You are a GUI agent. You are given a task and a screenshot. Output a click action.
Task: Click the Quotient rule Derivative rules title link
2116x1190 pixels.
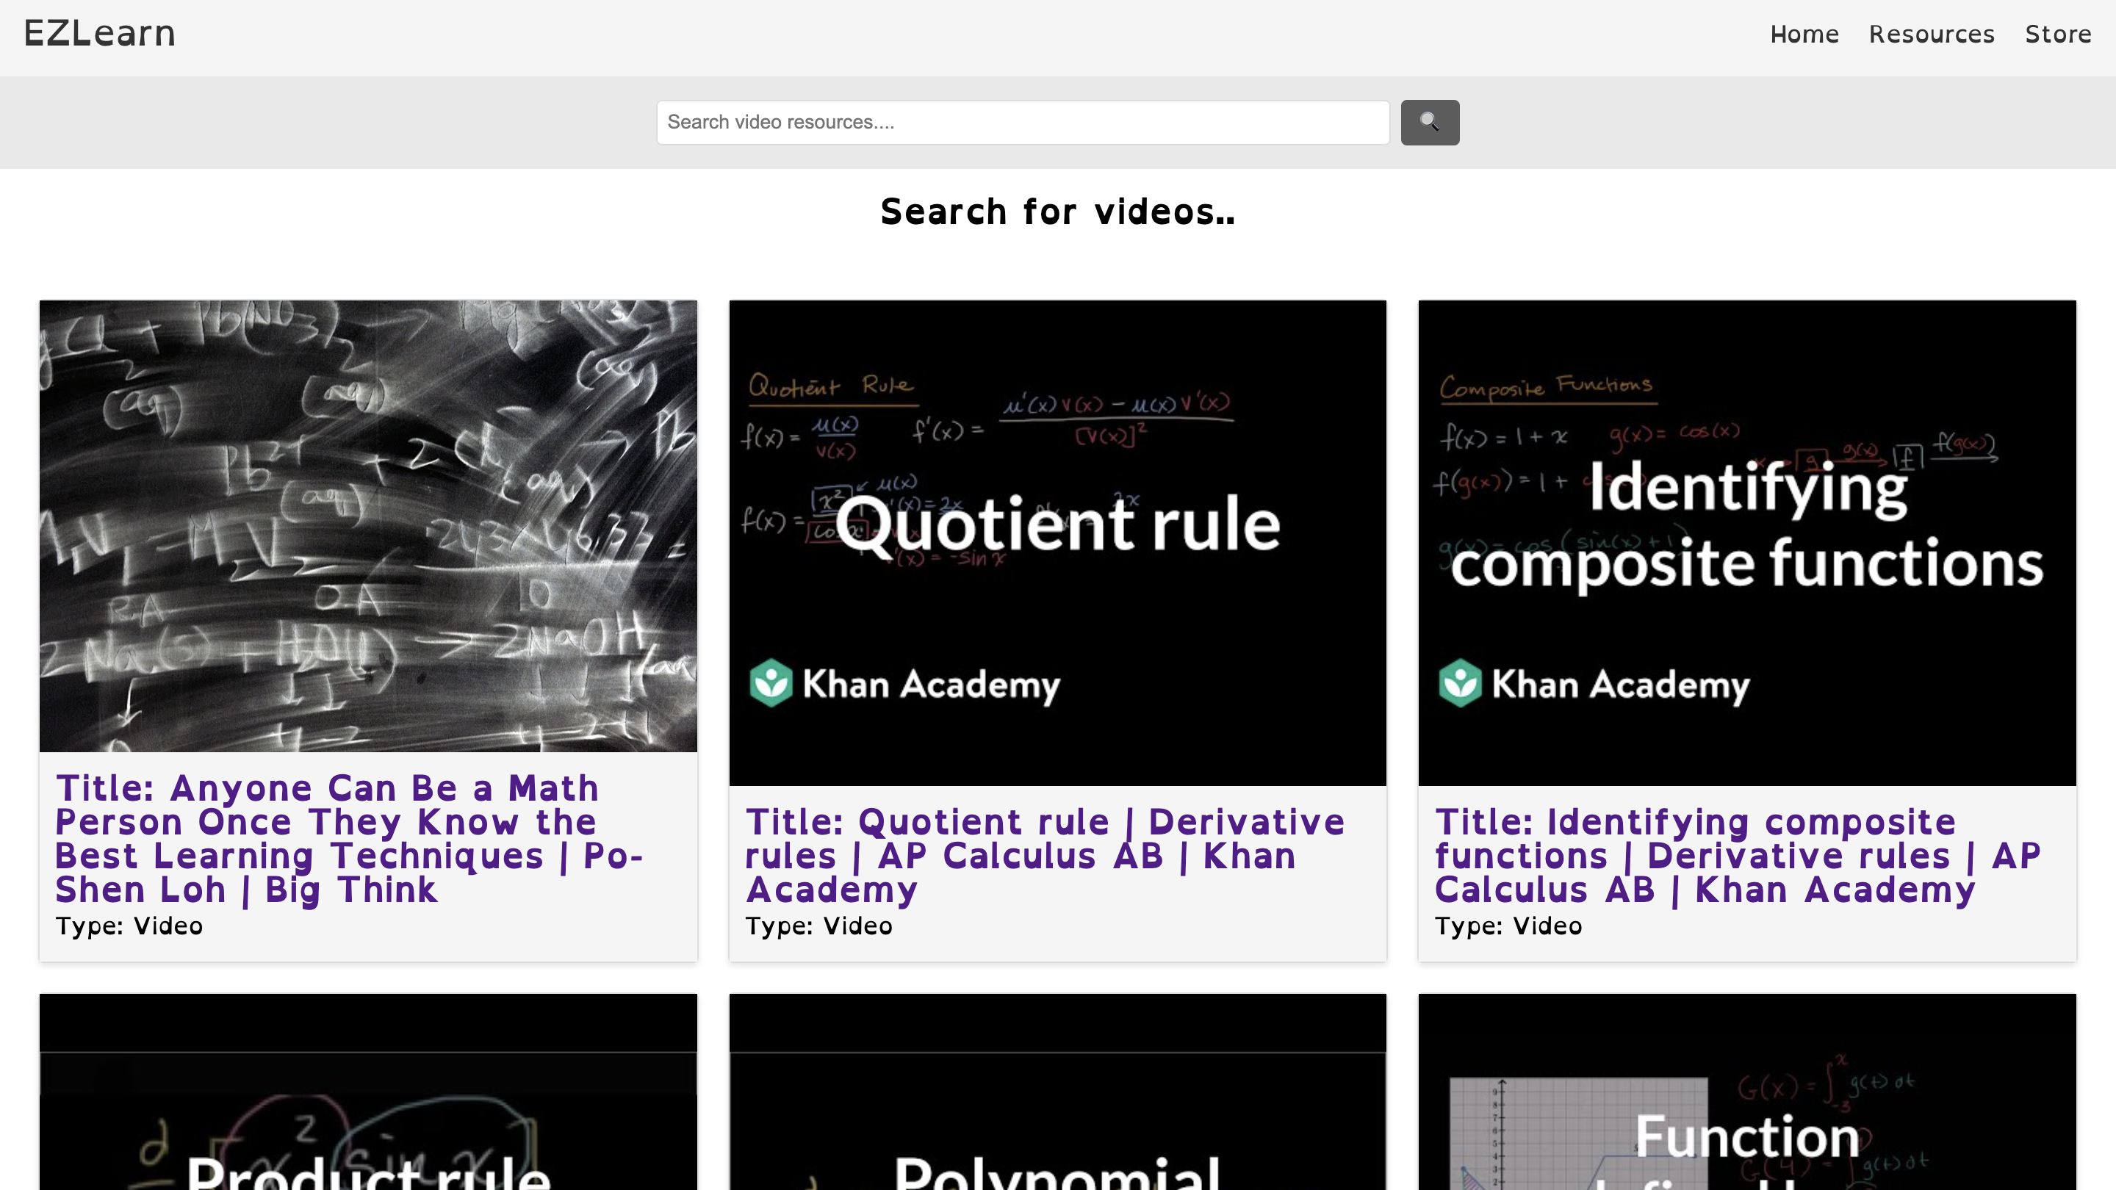1043,855
